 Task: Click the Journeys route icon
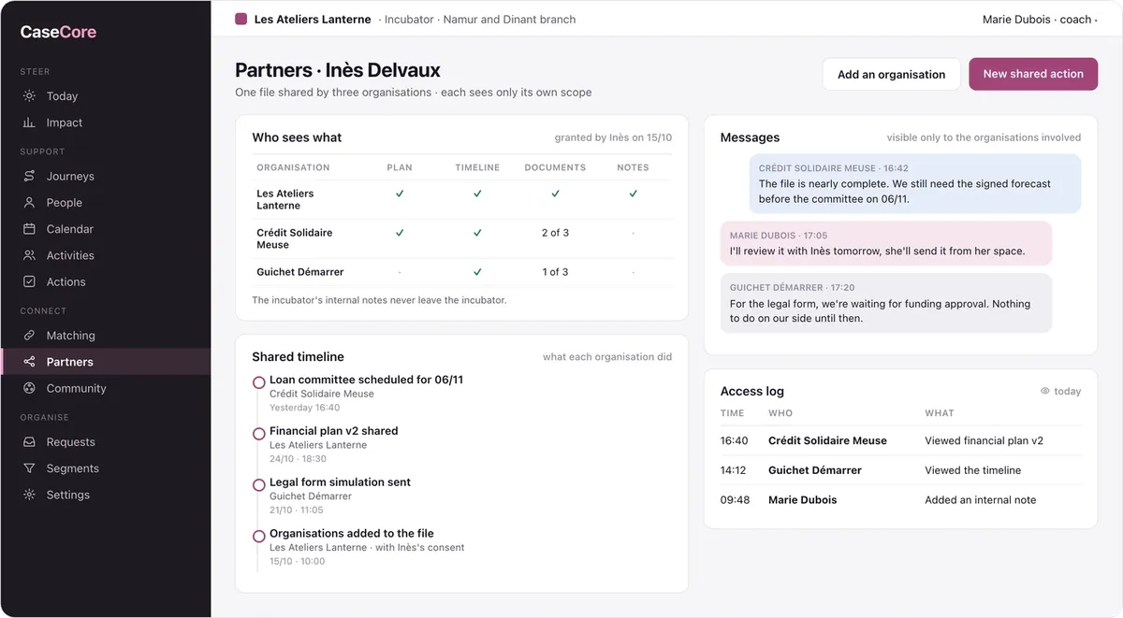pos(29,176)
